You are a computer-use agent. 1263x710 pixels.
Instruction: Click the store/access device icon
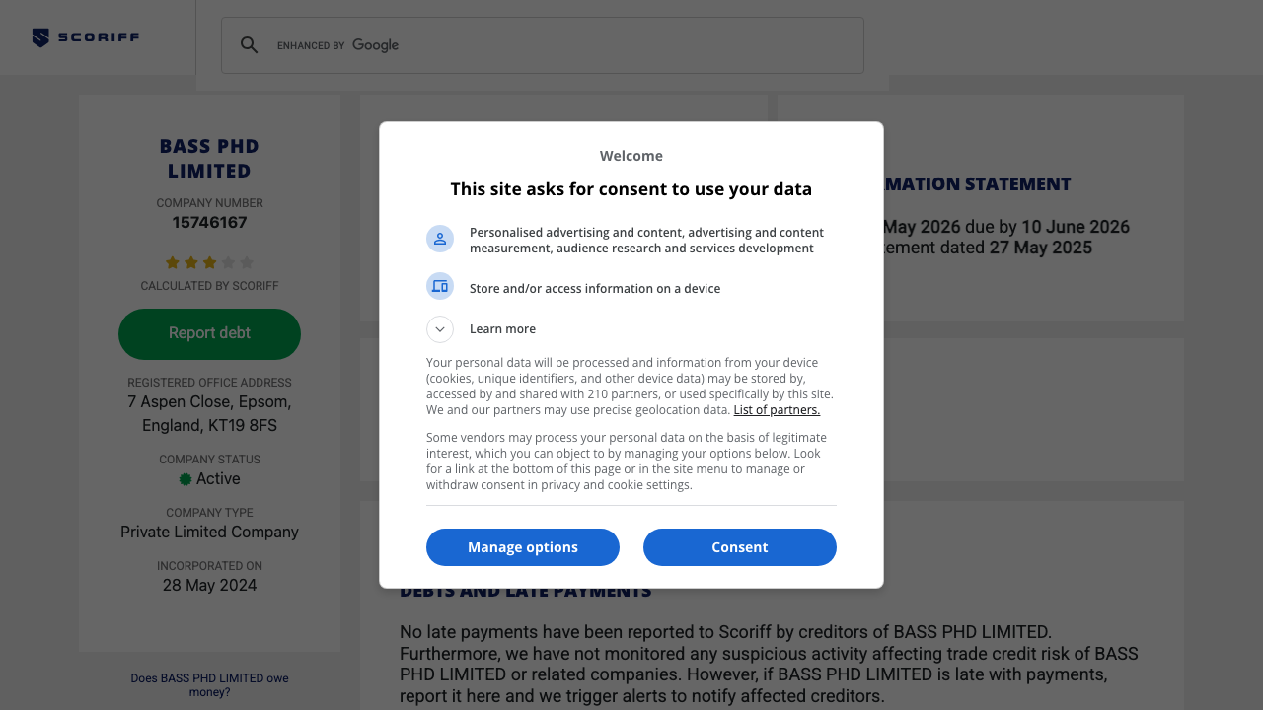coord(440,286)
